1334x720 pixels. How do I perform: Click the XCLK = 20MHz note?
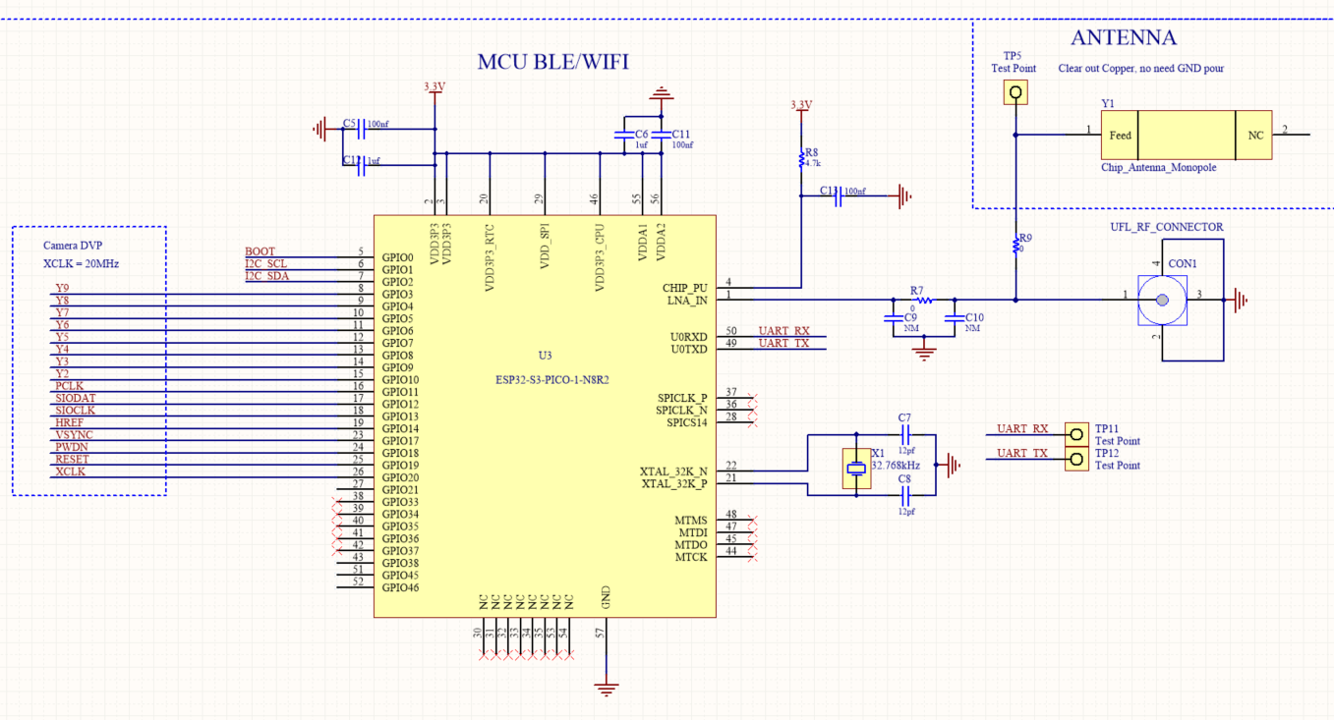click(x=81, y=264)
